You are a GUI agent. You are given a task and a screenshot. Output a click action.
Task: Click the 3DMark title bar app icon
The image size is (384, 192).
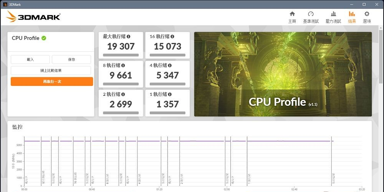coord(5,4)
